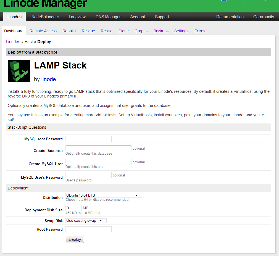
Task: Focus the MySQL root Password field
Action: 88,139
